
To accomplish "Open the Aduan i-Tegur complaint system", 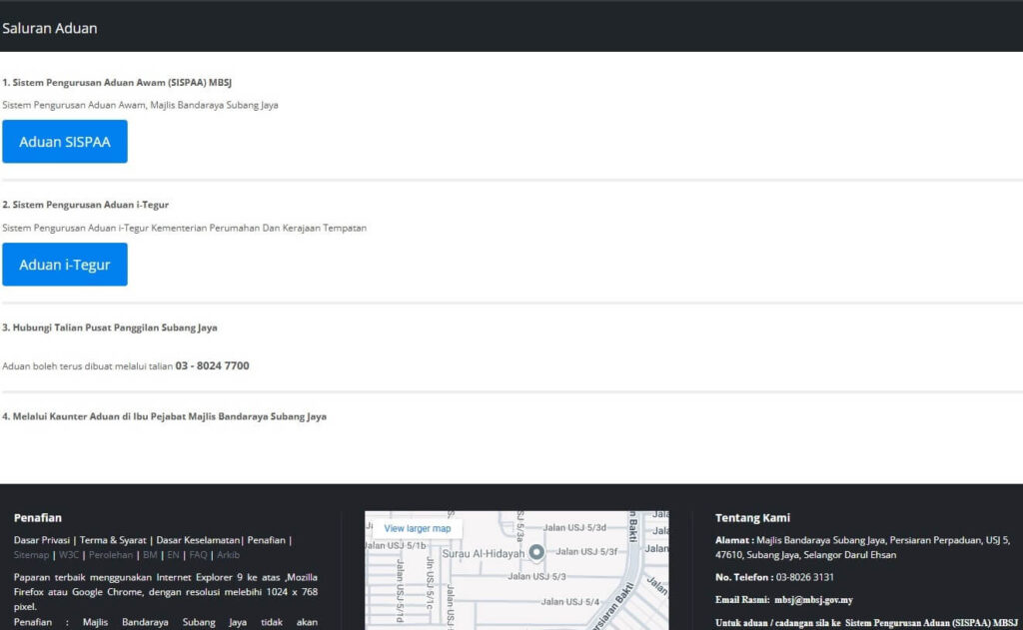I will click(65, 265).
